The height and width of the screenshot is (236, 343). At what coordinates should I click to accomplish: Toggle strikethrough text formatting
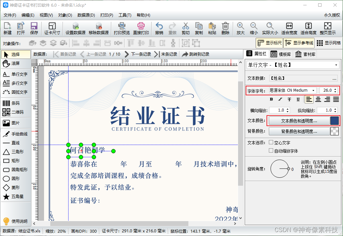tap(289, 99)
